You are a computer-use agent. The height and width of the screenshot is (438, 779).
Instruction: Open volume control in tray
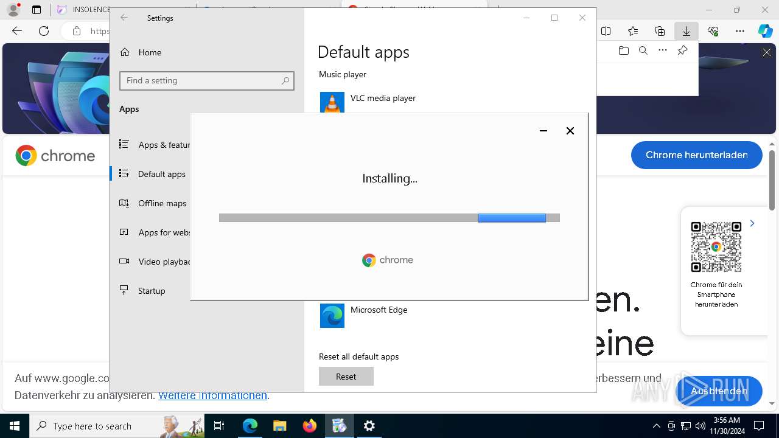pos(700,426)
